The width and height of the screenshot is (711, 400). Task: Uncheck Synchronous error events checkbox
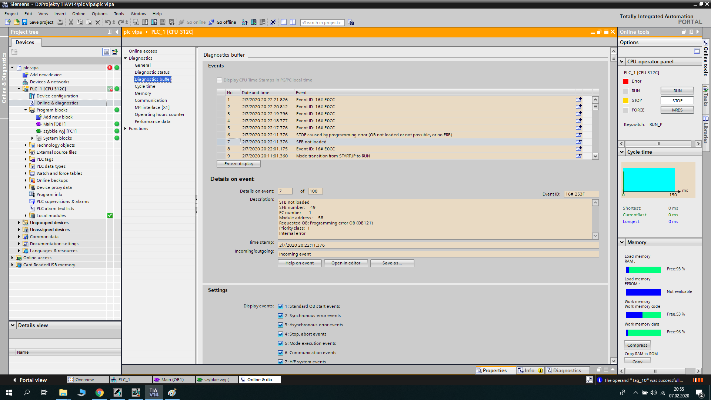point(280,316)
